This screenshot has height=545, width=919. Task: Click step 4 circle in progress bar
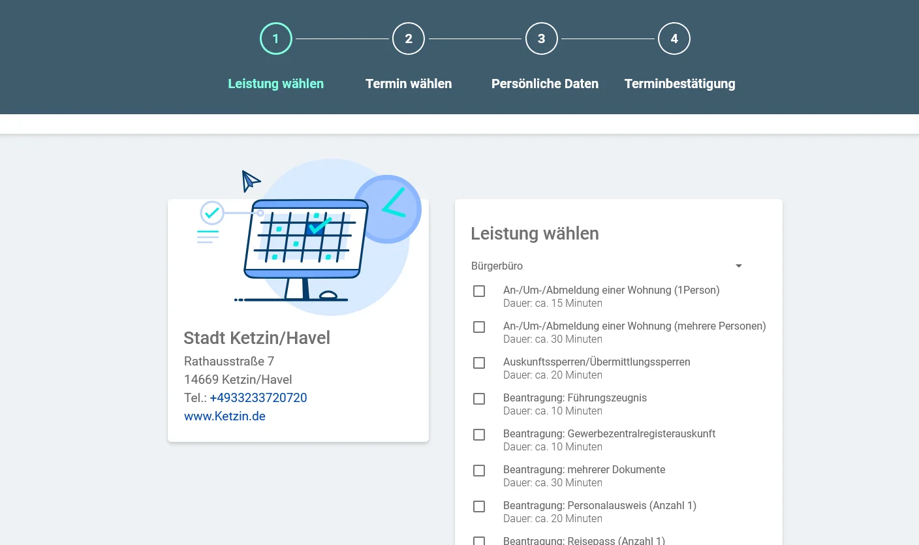(x=674, y=39)
